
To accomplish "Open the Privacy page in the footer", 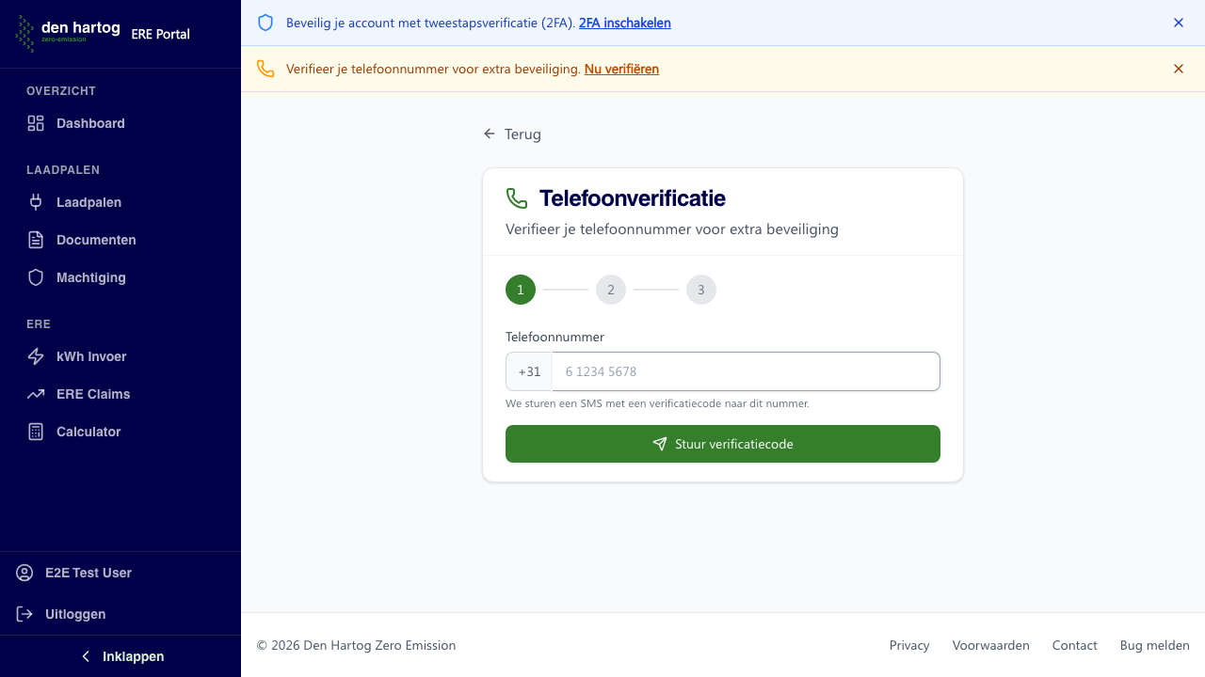I will click(908, 645).
